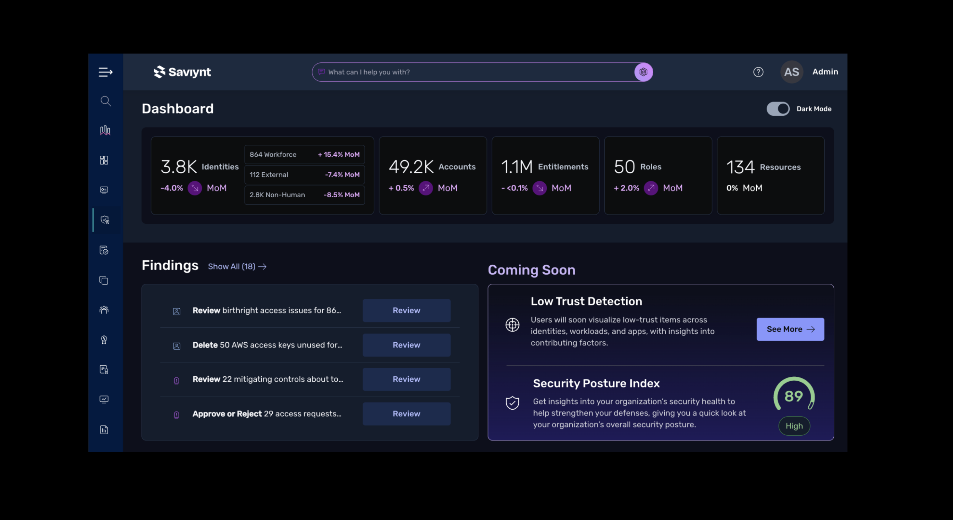Open the team members icon in sidebar
The height and width of the screenshot is (520, 953).
click(x=104, y=310)
